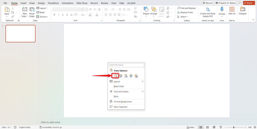Click the Search the menus field
This screenshot has height=129, width=257.
[126, 65]
